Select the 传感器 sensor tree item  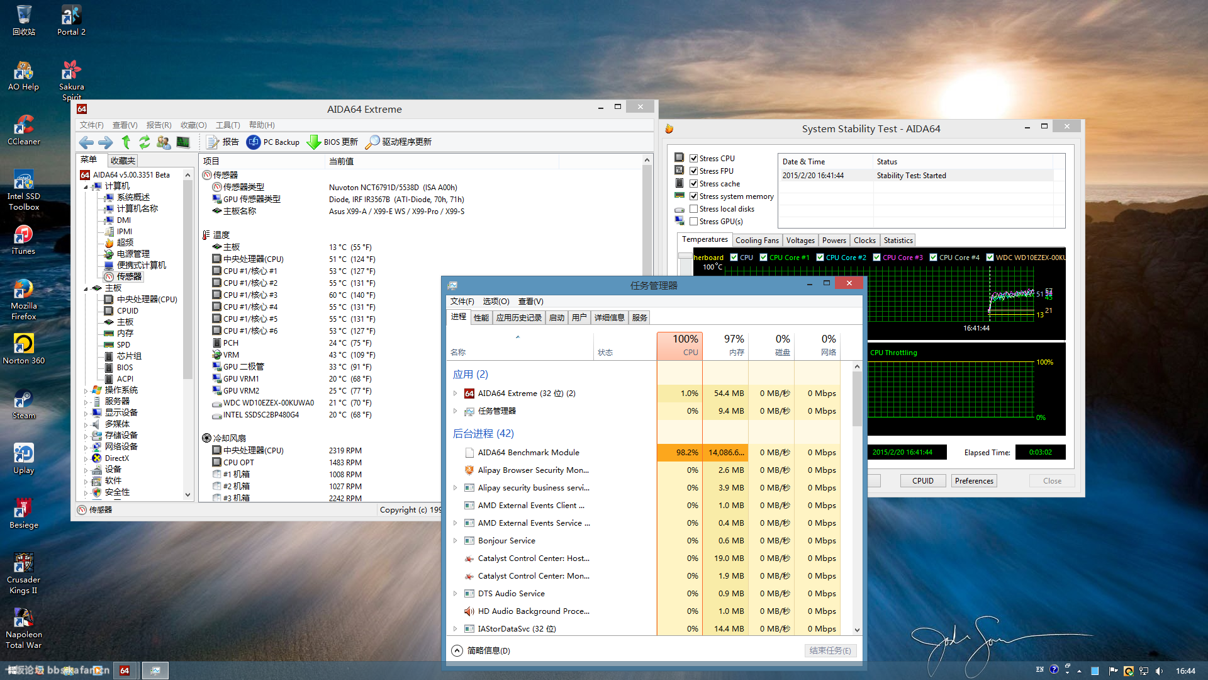pos(129,277)
